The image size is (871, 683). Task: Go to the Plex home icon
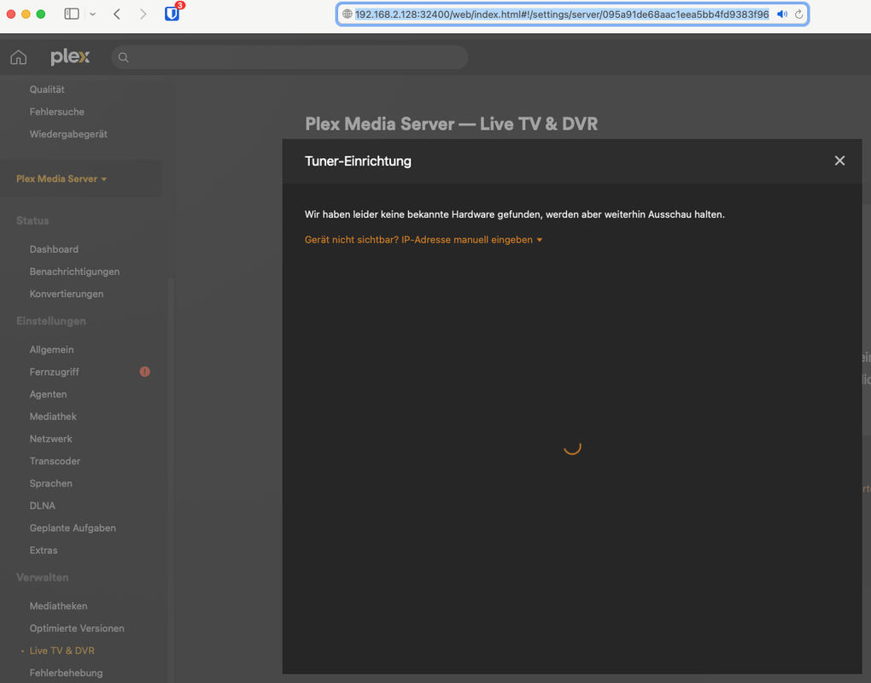18,57
